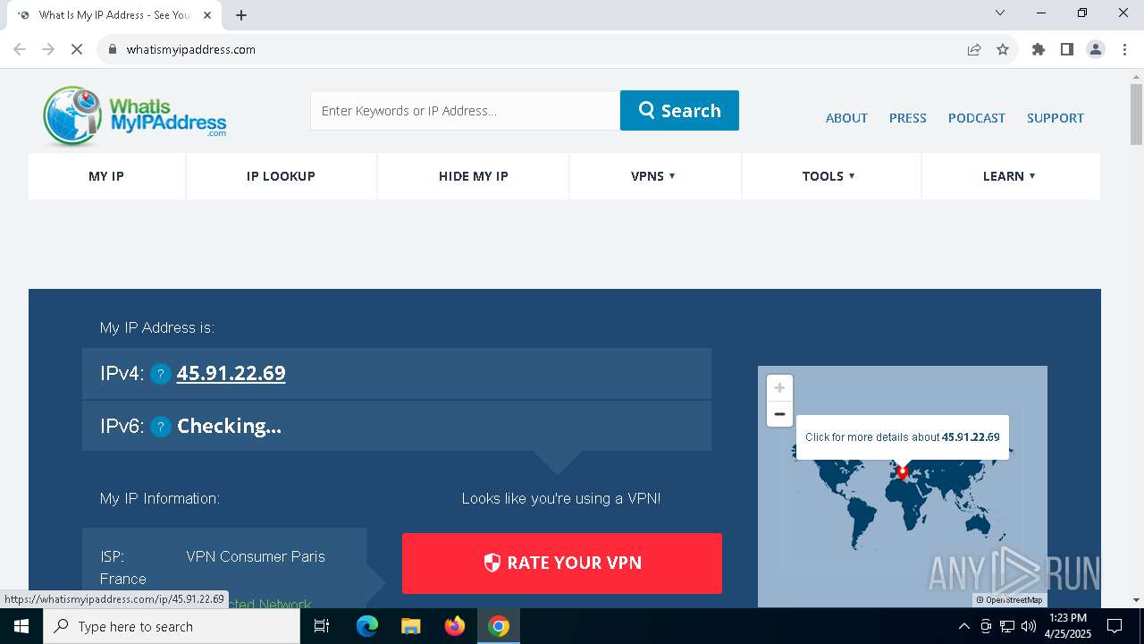Show hidden system tray icons
The image size is (1144, 644).
(x=963, y=626)
